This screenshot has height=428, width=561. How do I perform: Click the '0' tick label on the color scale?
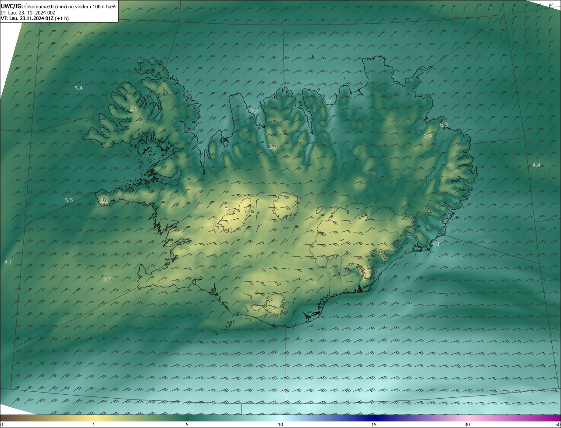click(2, 425)
